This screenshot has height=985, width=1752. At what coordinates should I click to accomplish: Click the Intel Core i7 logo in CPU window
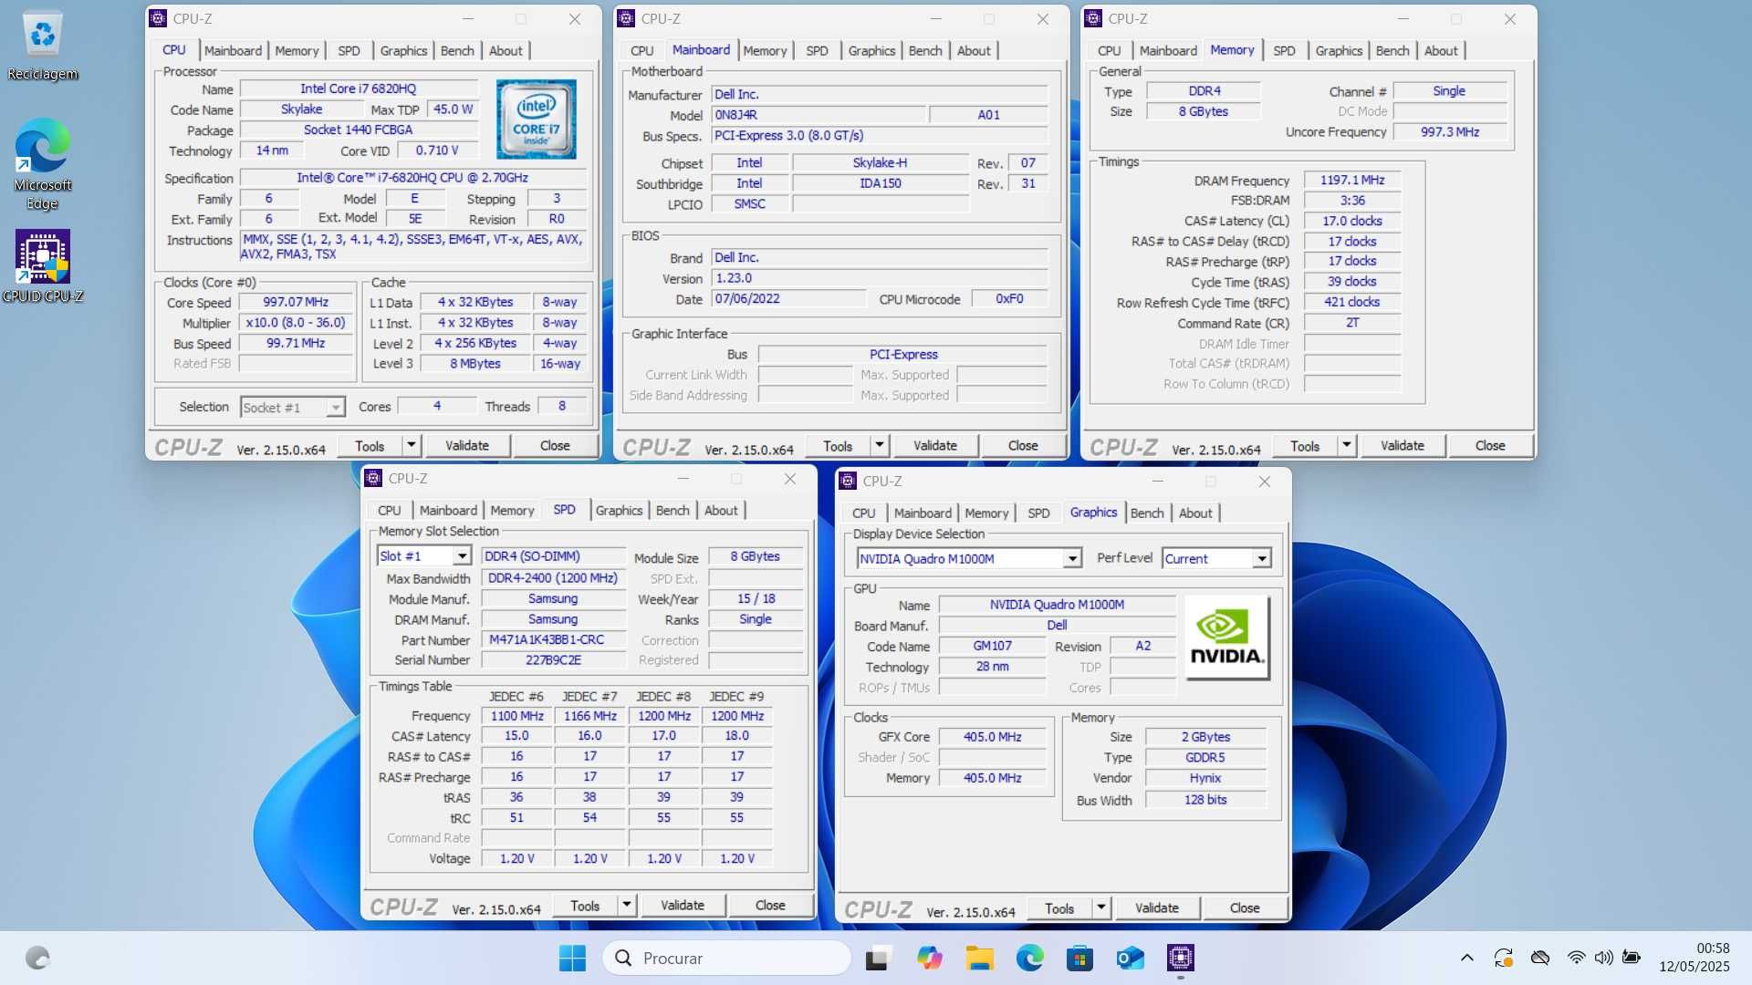[536, 119]
